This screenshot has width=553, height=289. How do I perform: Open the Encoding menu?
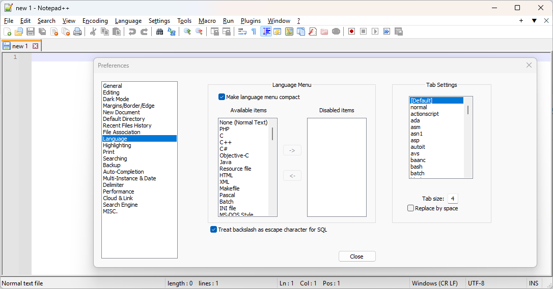pos(95,21)
